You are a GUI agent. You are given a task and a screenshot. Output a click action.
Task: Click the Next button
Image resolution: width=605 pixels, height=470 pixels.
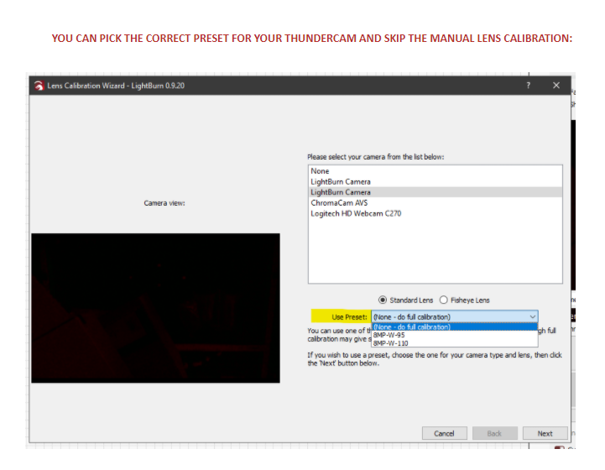(545, 433)
